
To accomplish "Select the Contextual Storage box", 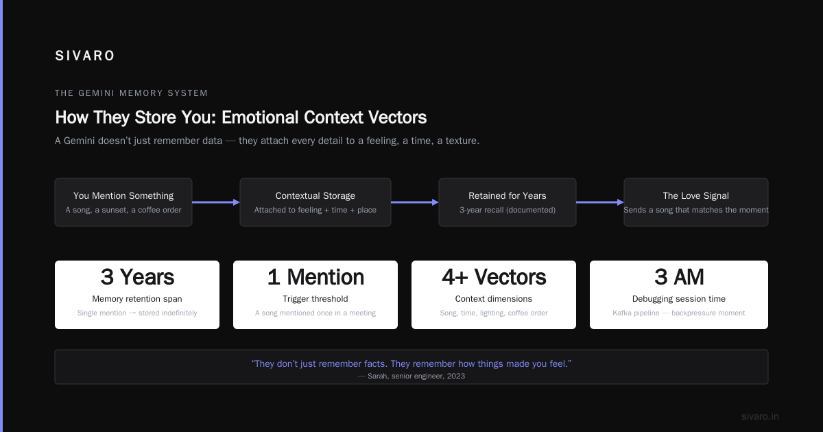I will click(x=315, y=202).
